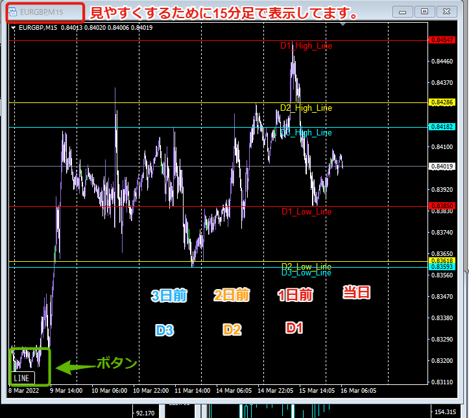Click the red 0.84547 price tag

click(442, 40)
